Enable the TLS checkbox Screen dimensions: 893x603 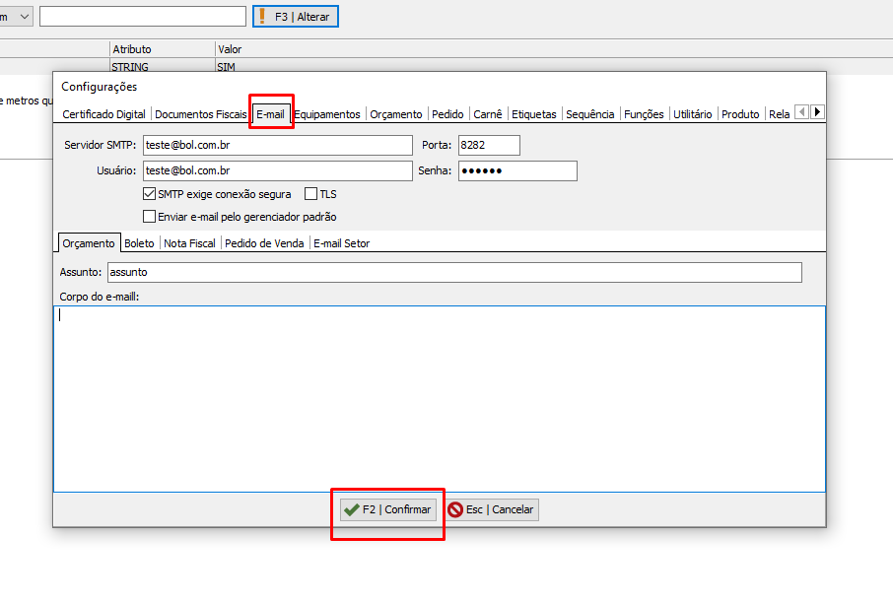click(311, 194)
